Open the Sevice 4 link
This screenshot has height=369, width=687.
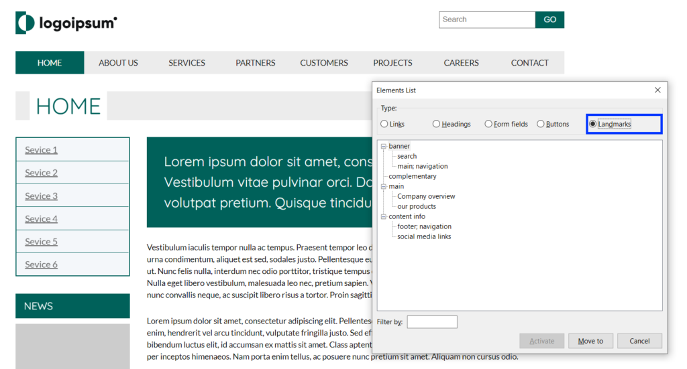[x=41, y=218]
